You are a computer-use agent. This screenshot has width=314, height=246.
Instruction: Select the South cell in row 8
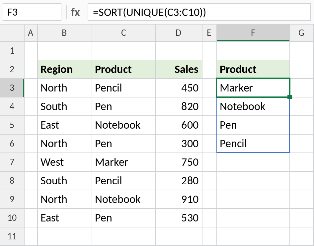coord(65,181)
